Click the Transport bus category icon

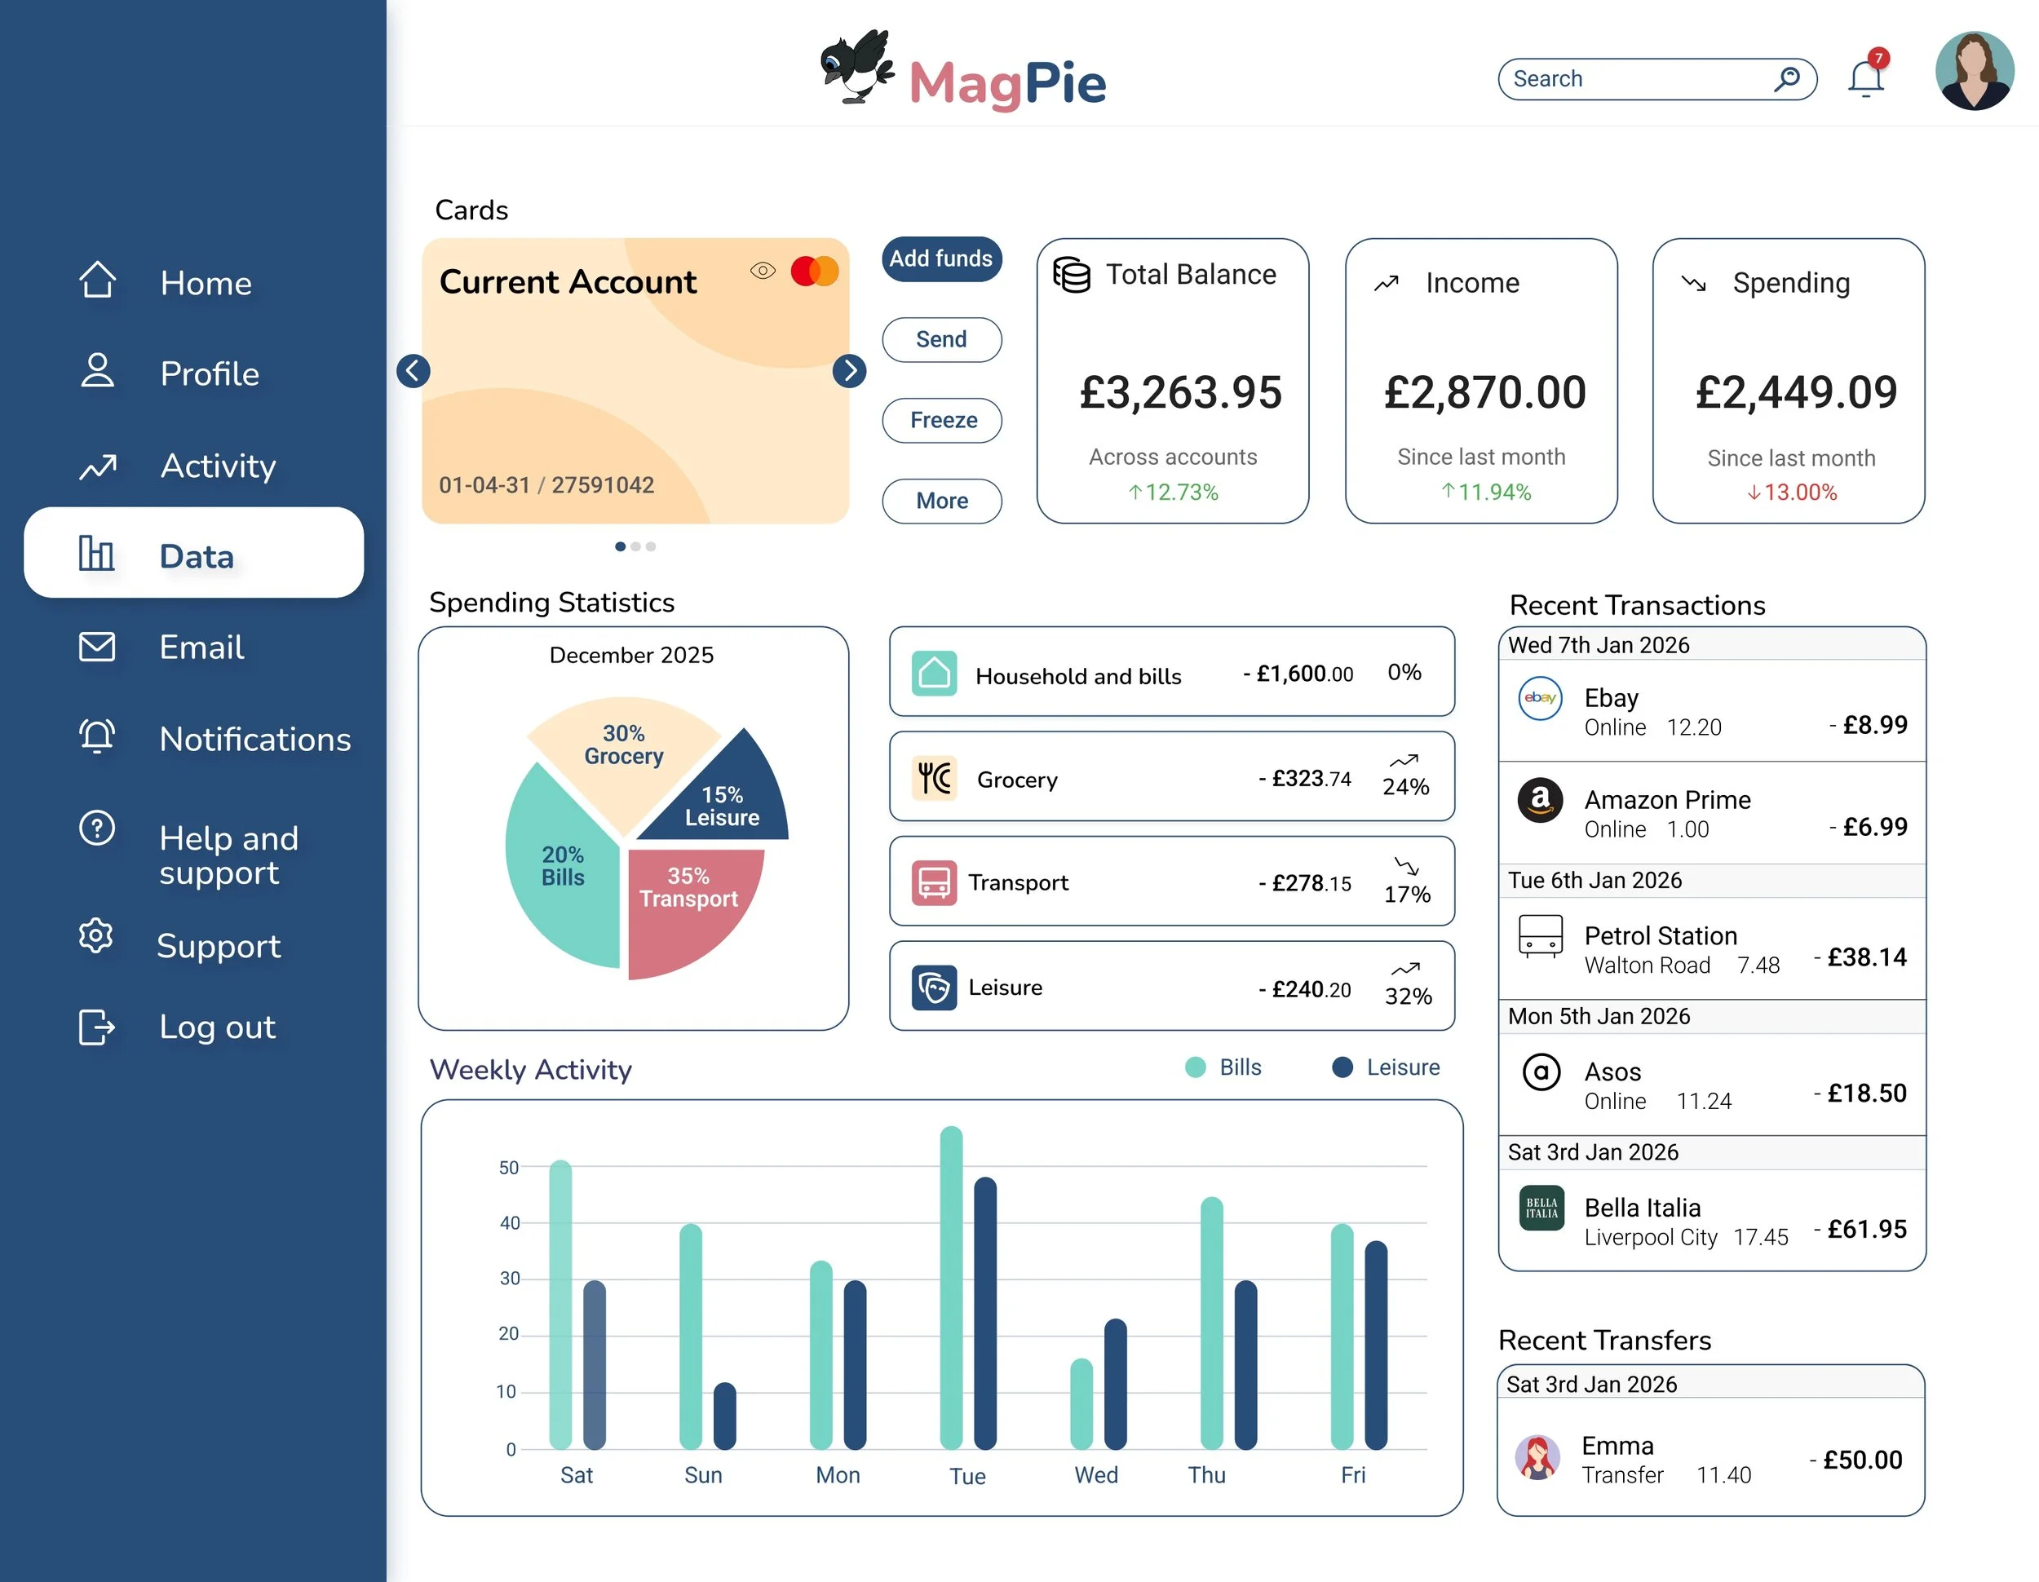[934, 882]
